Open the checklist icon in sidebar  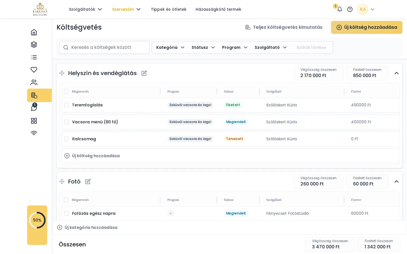tap(34, 57)
